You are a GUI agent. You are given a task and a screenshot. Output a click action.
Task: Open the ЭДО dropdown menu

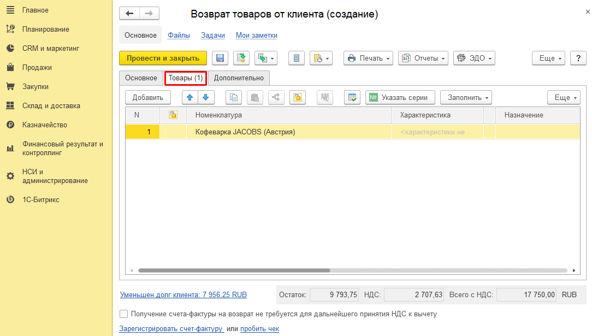[x=473, y=58]
